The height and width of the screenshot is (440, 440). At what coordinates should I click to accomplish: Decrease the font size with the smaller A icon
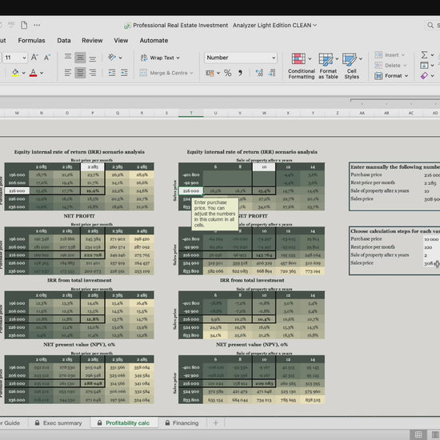tap(47, 58)
